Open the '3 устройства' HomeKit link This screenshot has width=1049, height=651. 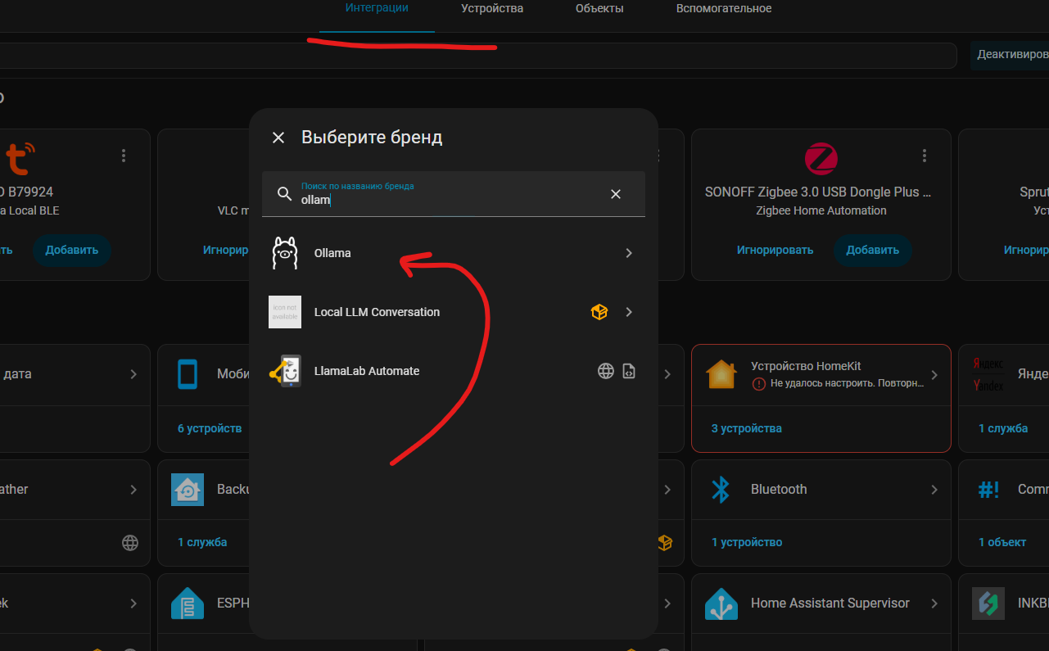[747, 428]
